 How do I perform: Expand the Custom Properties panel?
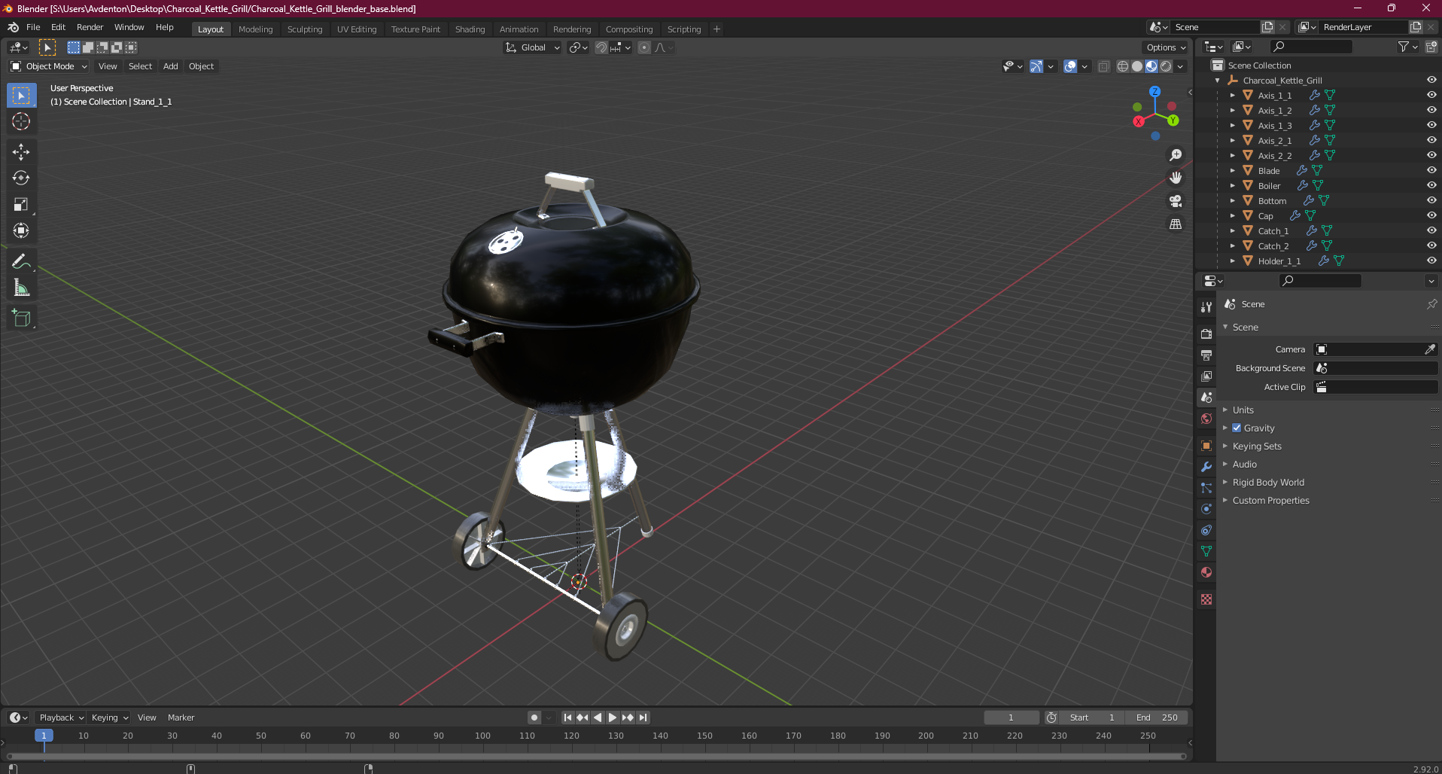1270,501
